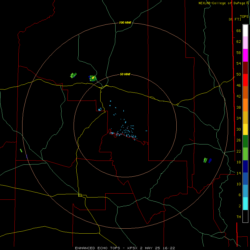
Task: Click the legend value 6
Action: (x=239, y=195)
